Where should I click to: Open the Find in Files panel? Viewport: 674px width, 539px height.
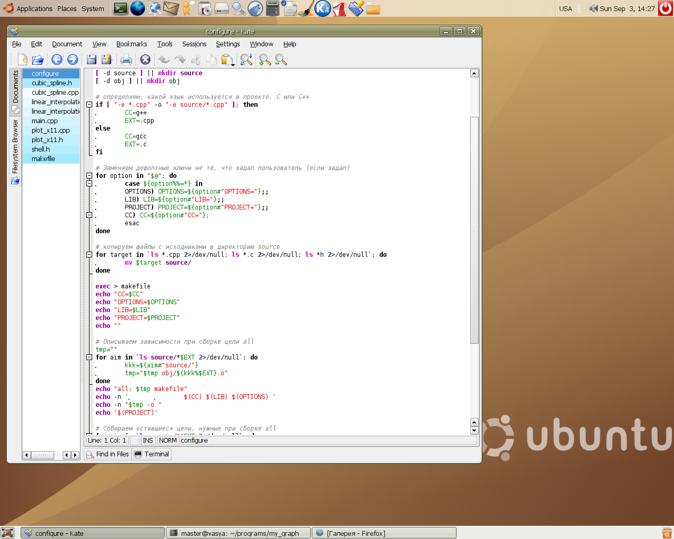108,454
